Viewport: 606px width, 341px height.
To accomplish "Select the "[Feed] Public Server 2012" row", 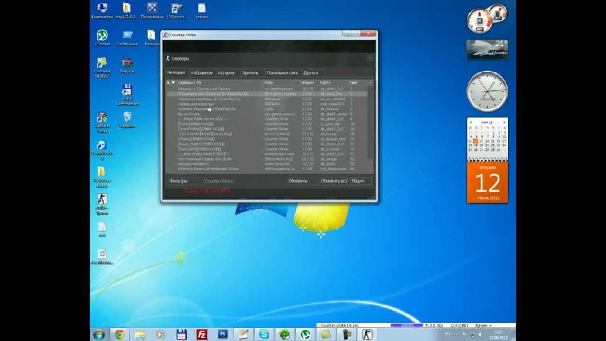I will pyautogui.click(x=267, y=119).
